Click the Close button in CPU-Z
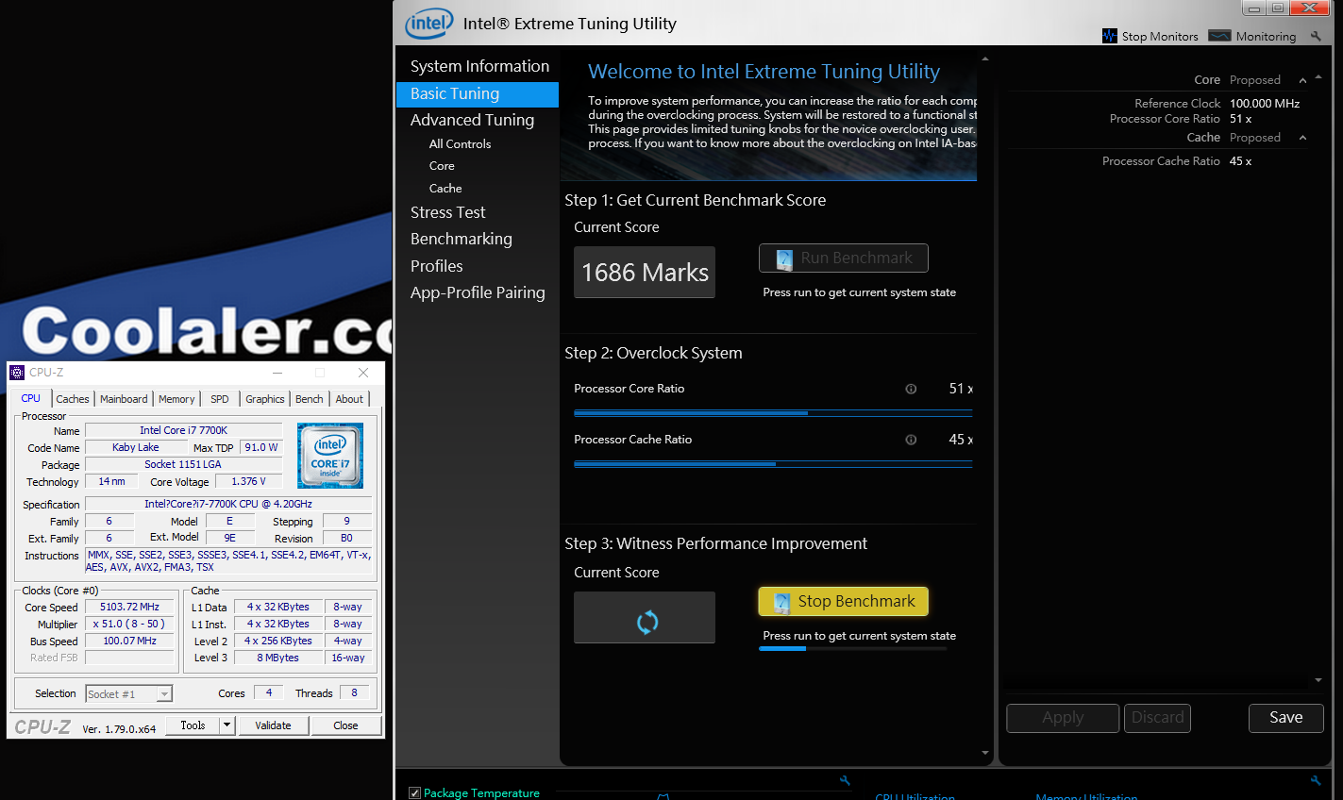 click(345, 725)
